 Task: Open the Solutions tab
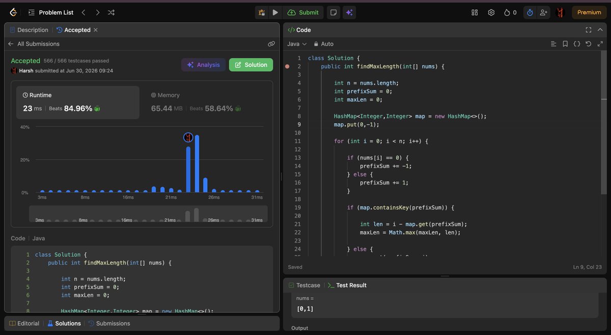[x=64, y=323]
